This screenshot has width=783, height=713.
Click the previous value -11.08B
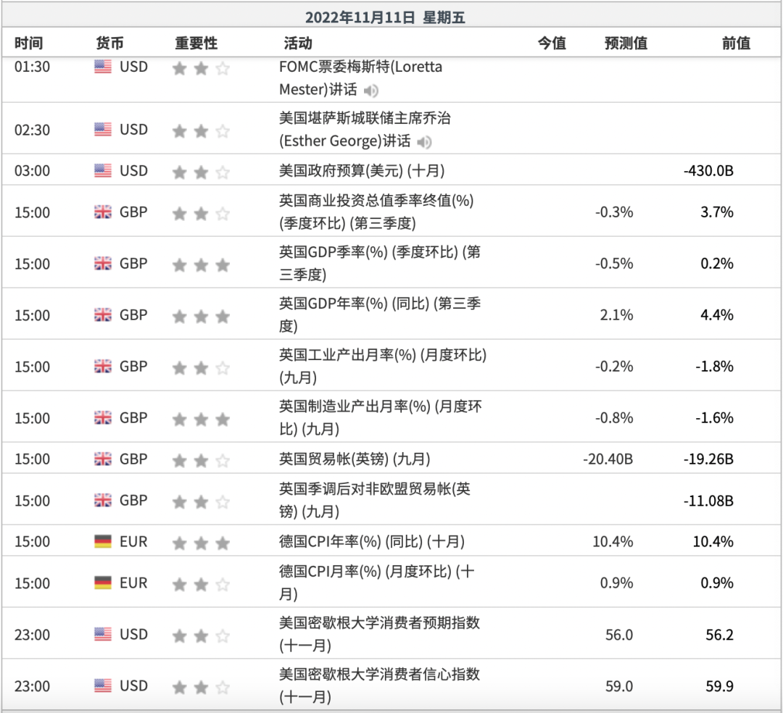708,500
